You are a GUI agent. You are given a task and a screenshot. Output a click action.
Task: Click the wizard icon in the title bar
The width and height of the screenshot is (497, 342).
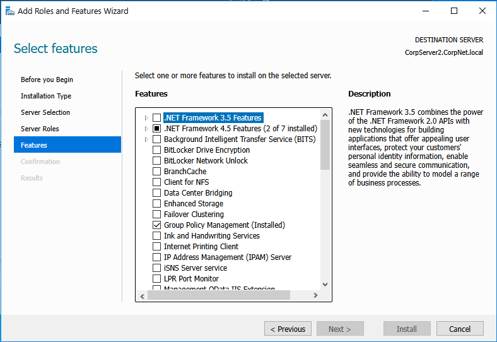[9, 11]
